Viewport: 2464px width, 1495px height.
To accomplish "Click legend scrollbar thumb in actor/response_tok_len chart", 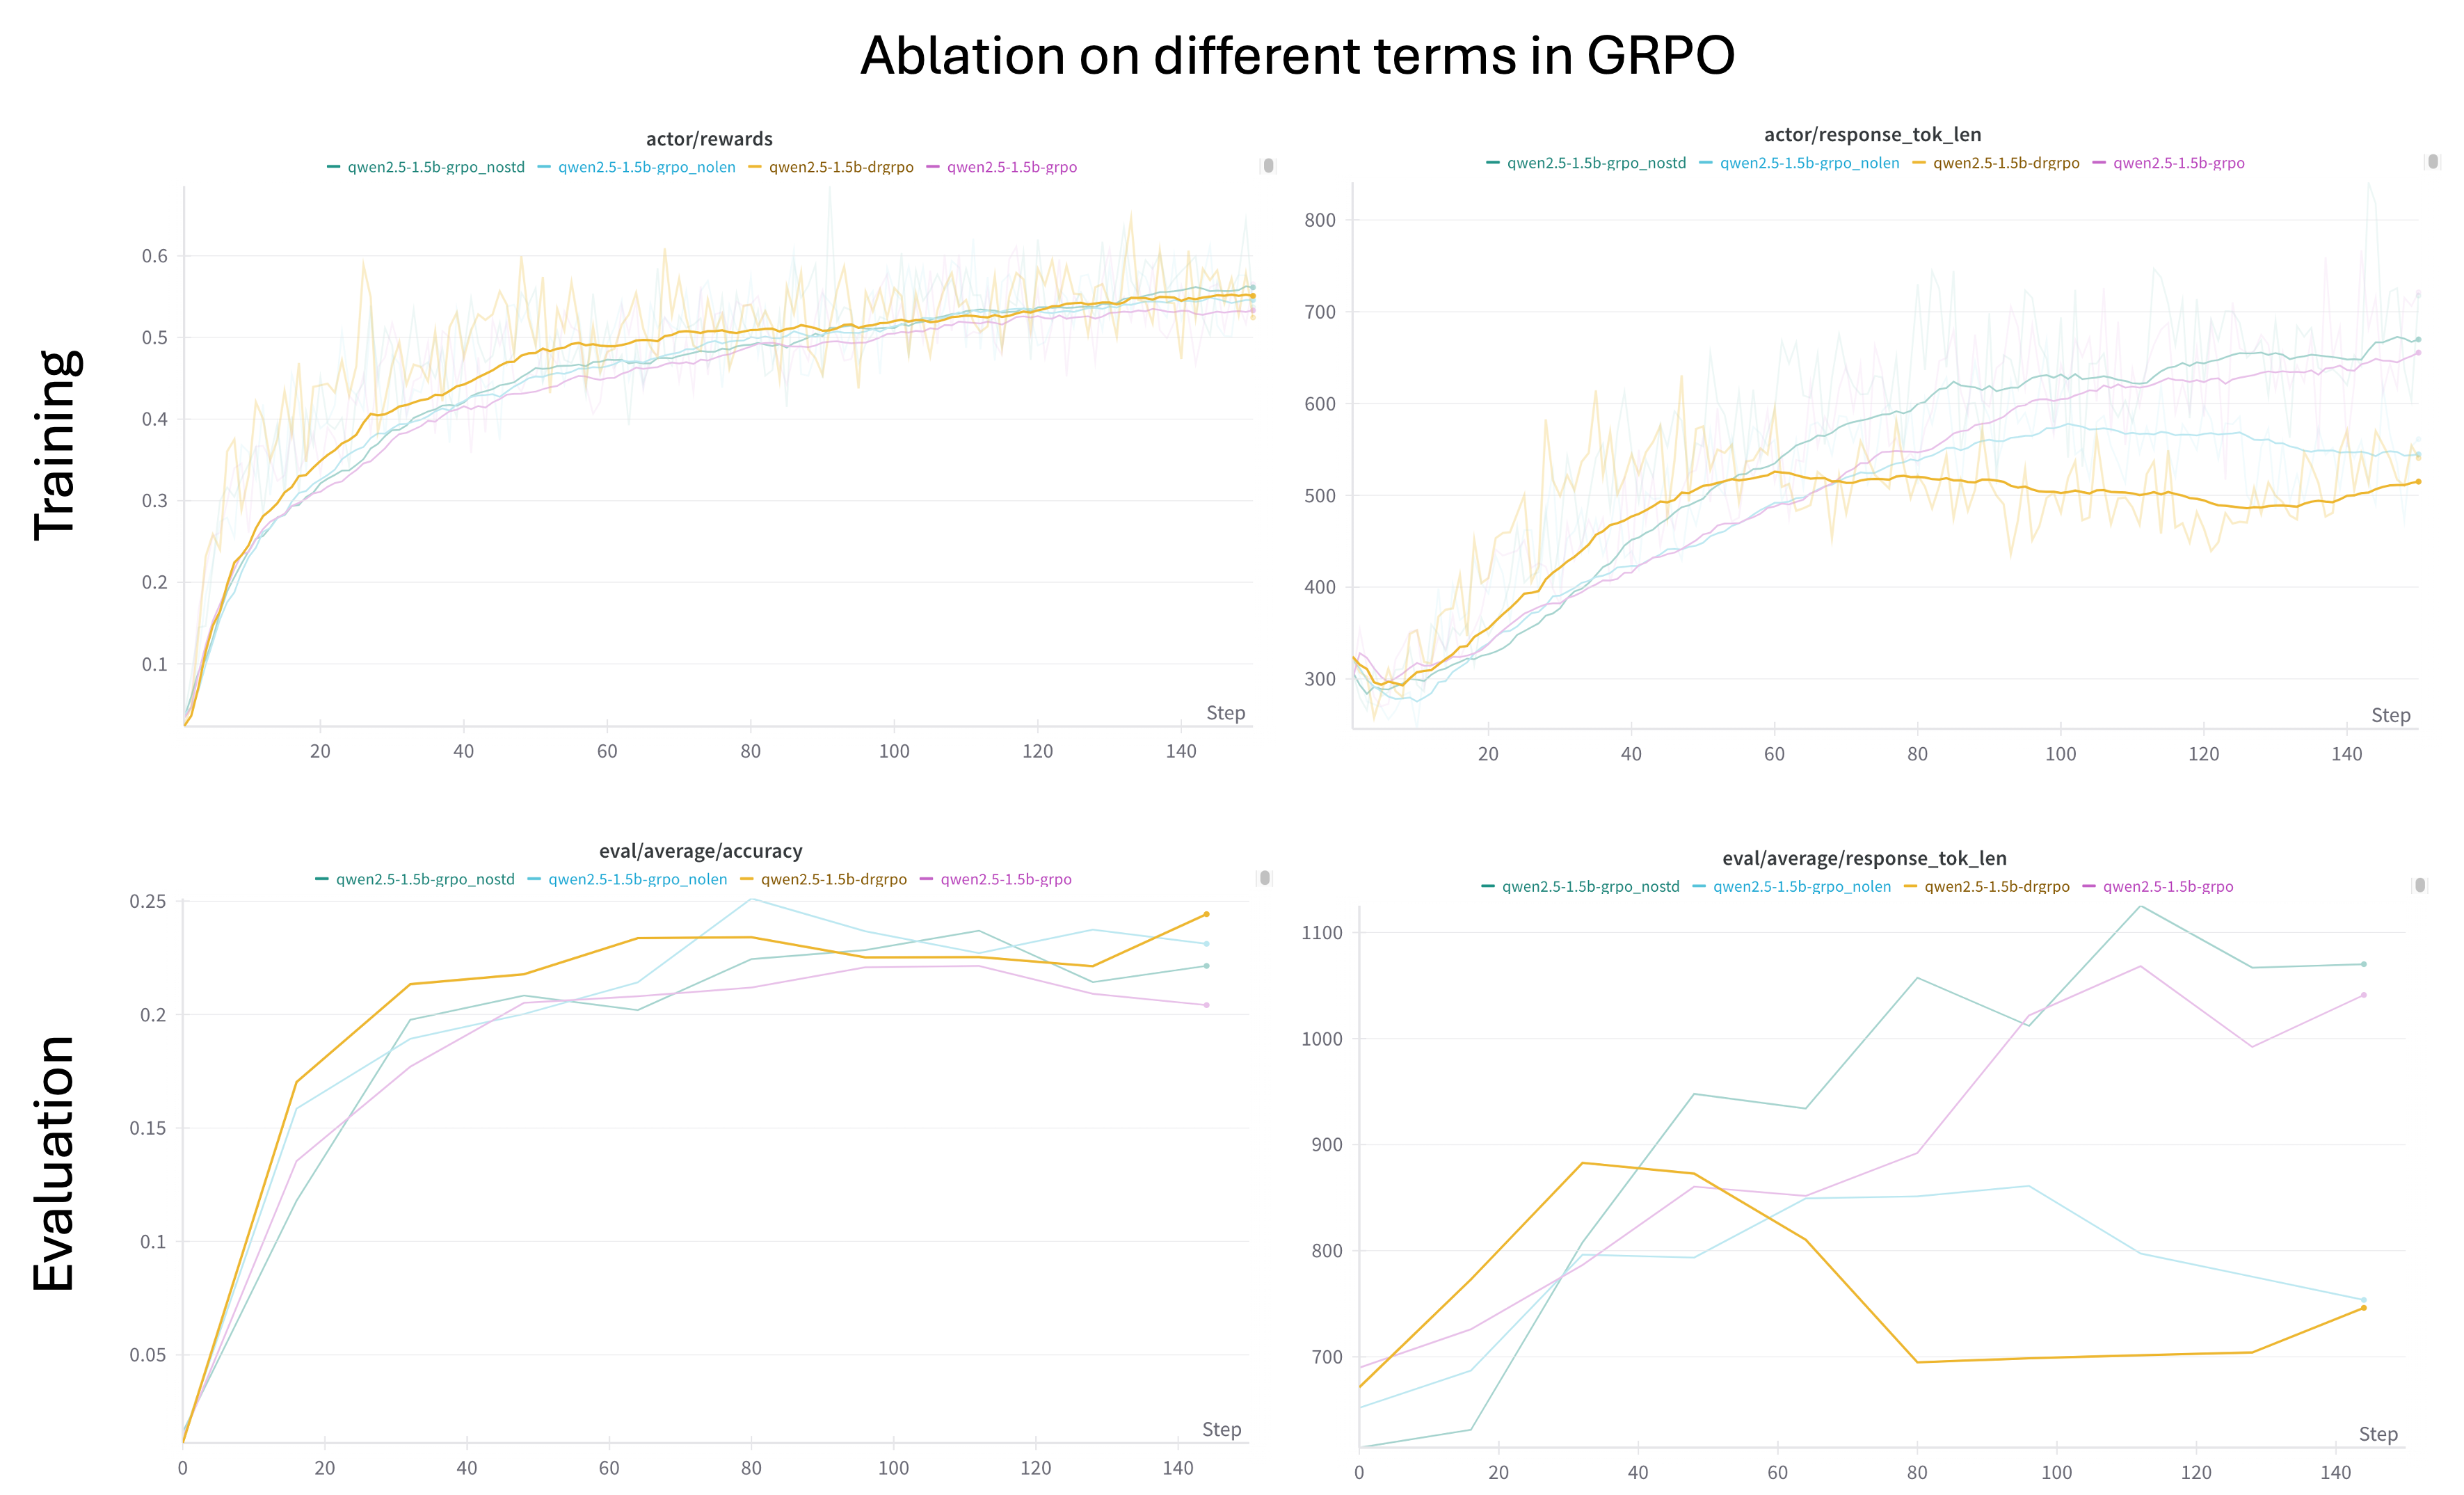I will pos(2433,161).
